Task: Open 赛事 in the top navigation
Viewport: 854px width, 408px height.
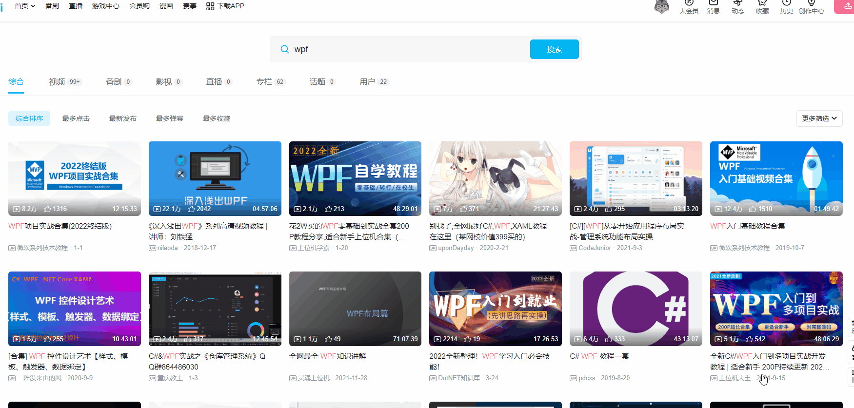Action: (190, 6)
